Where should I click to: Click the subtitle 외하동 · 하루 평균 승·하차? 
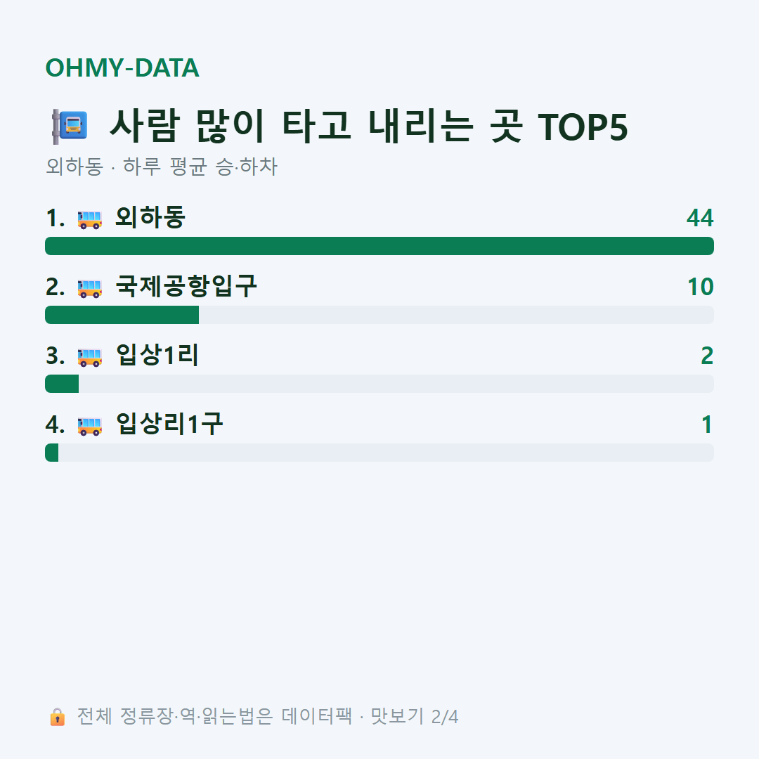pos(162,167)
